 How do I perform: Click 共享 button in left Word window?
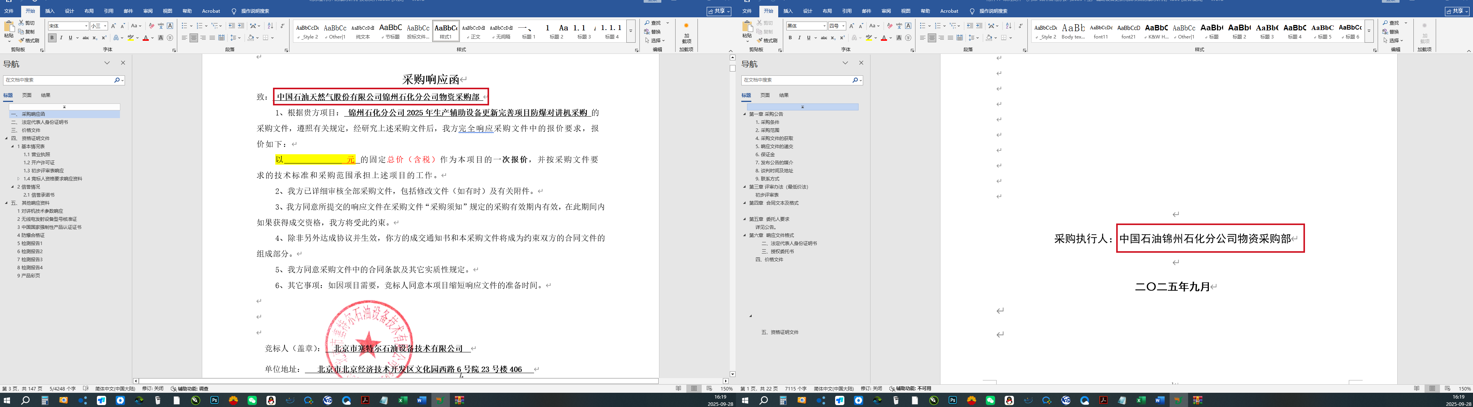coord(719,11)
